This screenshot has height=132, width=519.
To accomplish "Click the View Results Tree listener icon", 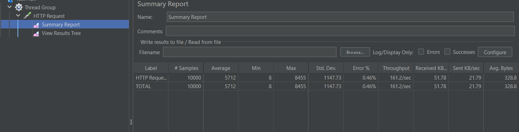I will pyautogui.click(x=36, y=33).
